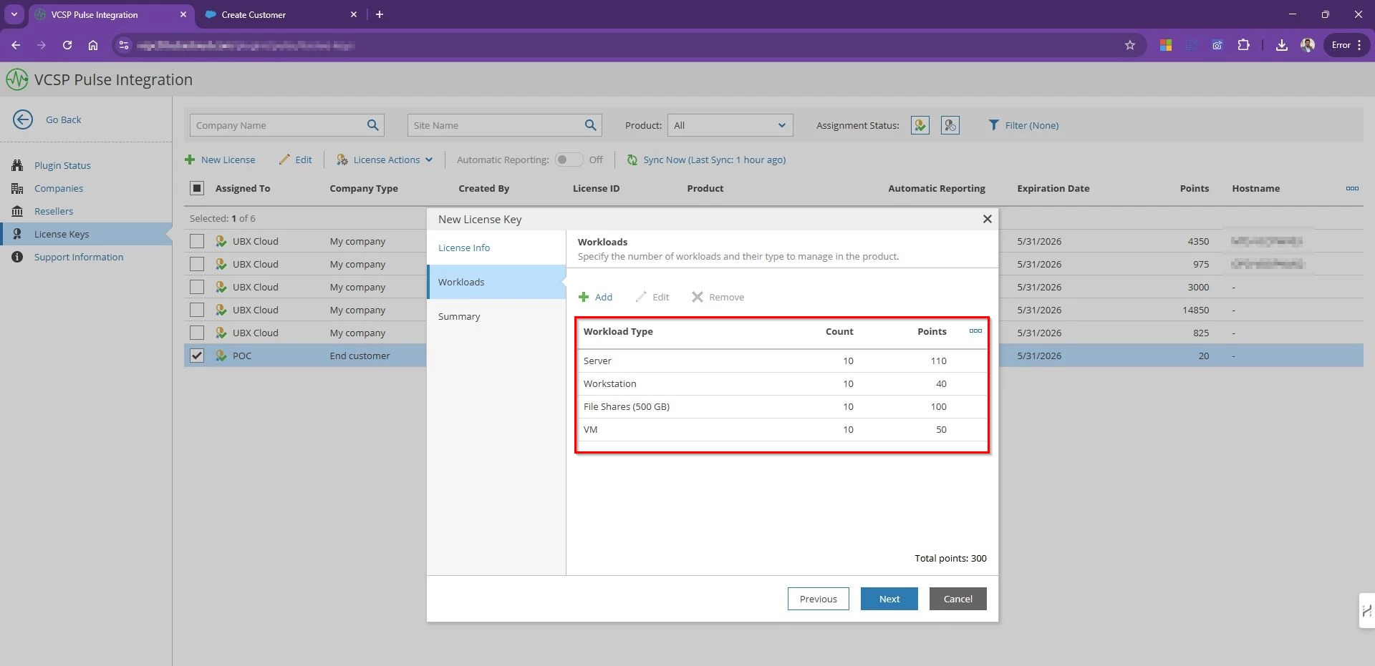The image size is (1375, 666).
Task: Open the Companies sidebar section
Action: point(59,188)
